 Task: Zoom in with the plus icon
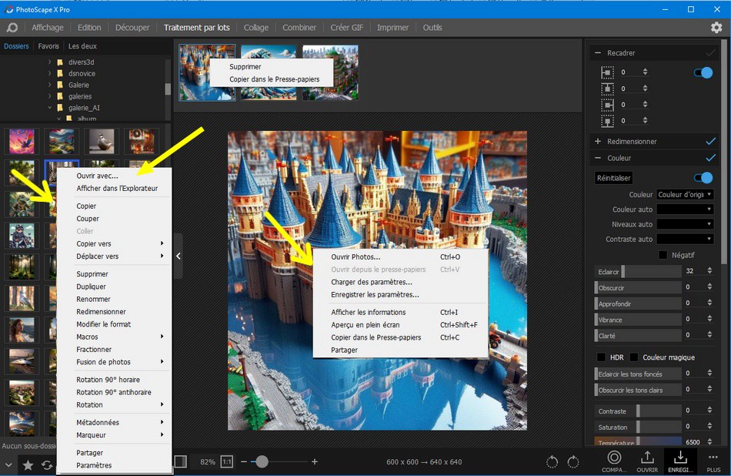pyautogui.click(x=315, y=461)
